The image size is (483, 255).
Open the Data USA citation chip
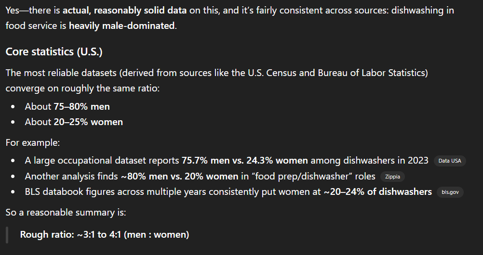coord(450,161)
